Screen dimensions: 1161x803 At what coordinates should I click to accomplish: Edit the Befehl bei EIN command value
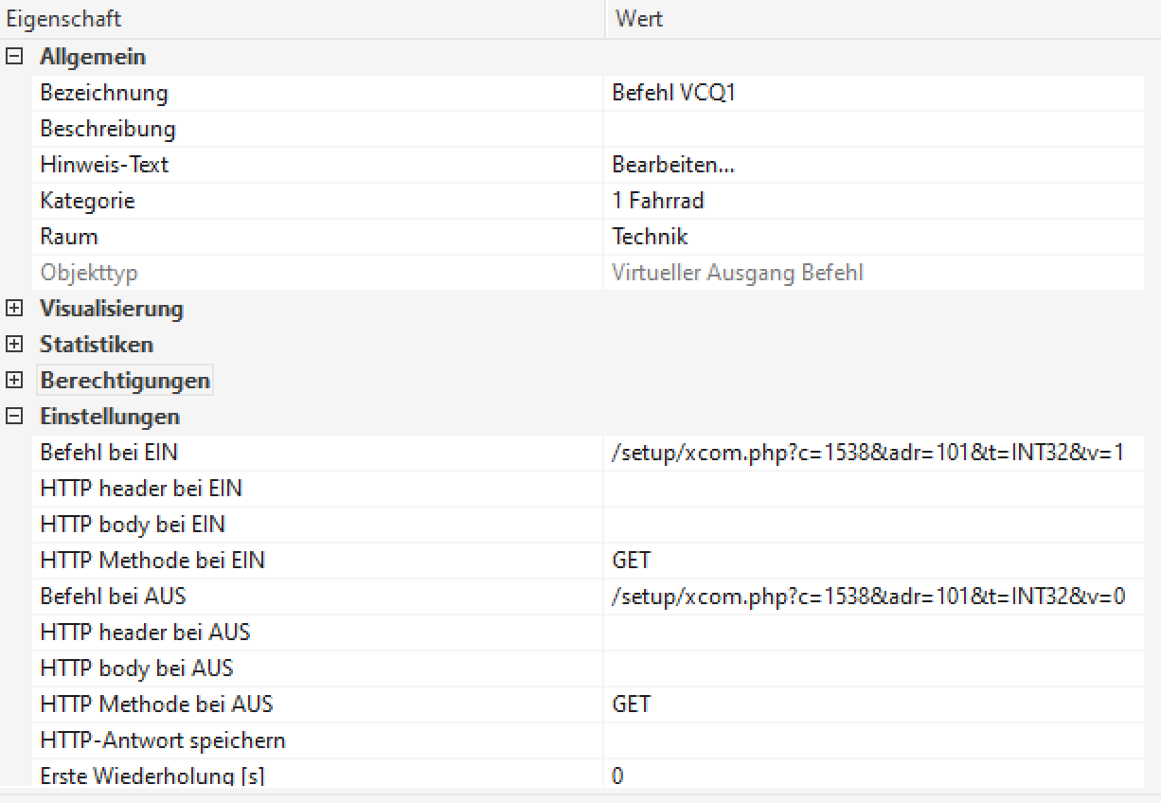pos(867,453)
